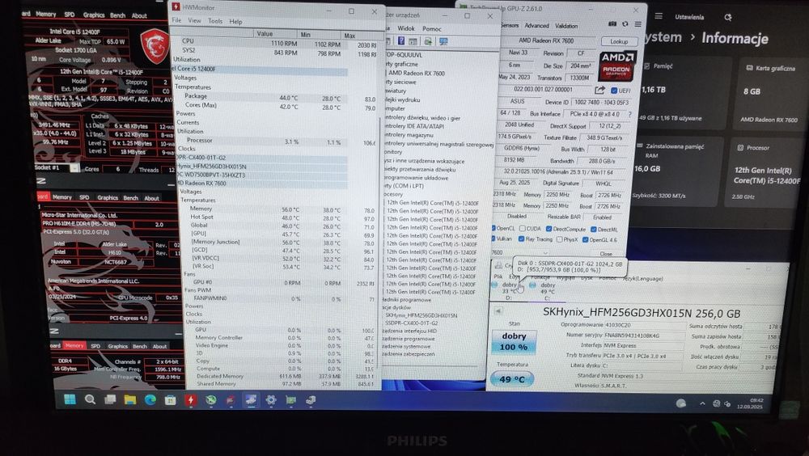Open the File menu in HWMonitor
Screen dimensions: 809x456
(176, 21)
